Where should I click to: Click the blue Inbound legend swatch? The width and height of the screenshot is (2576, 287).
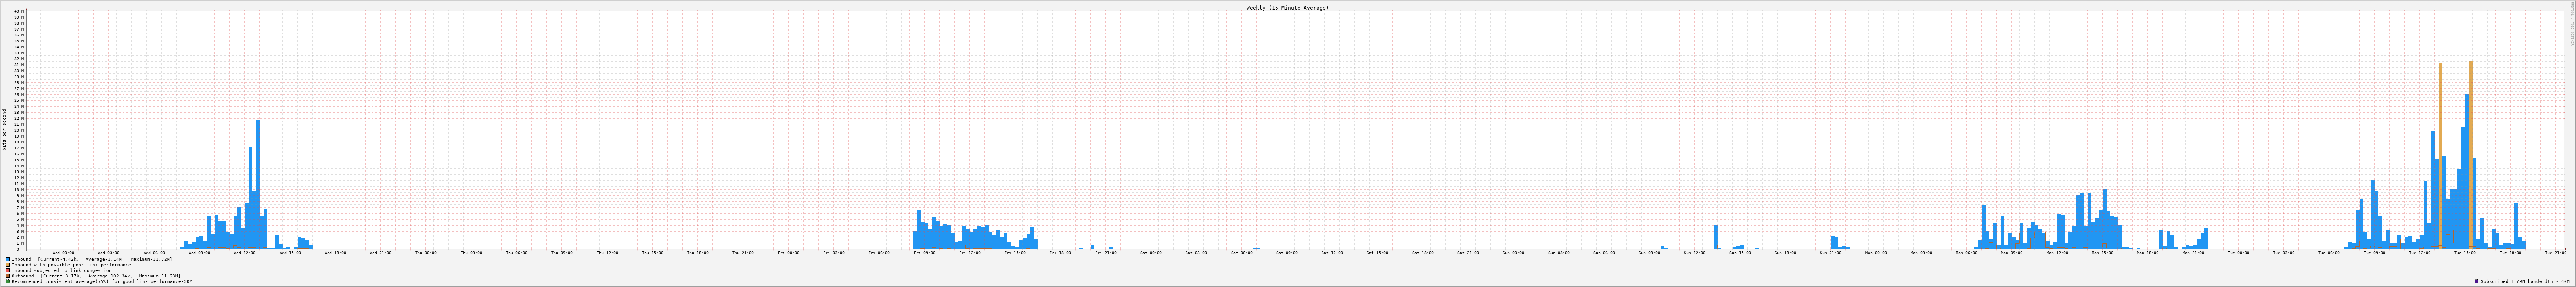click(x=8, y=259)
